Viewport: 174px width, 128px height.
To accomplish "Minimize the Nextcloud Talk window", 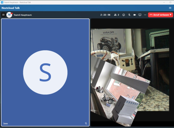I will click(x=164, y=2).
